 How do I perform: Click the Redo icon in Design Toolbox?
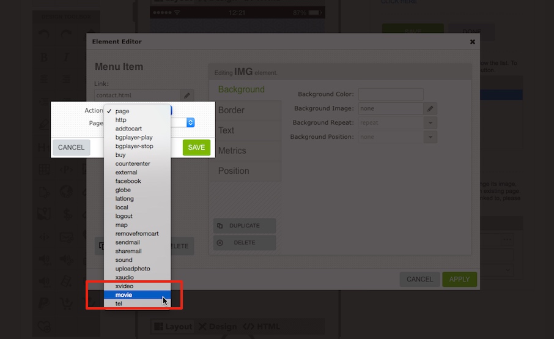pos(67,35)
